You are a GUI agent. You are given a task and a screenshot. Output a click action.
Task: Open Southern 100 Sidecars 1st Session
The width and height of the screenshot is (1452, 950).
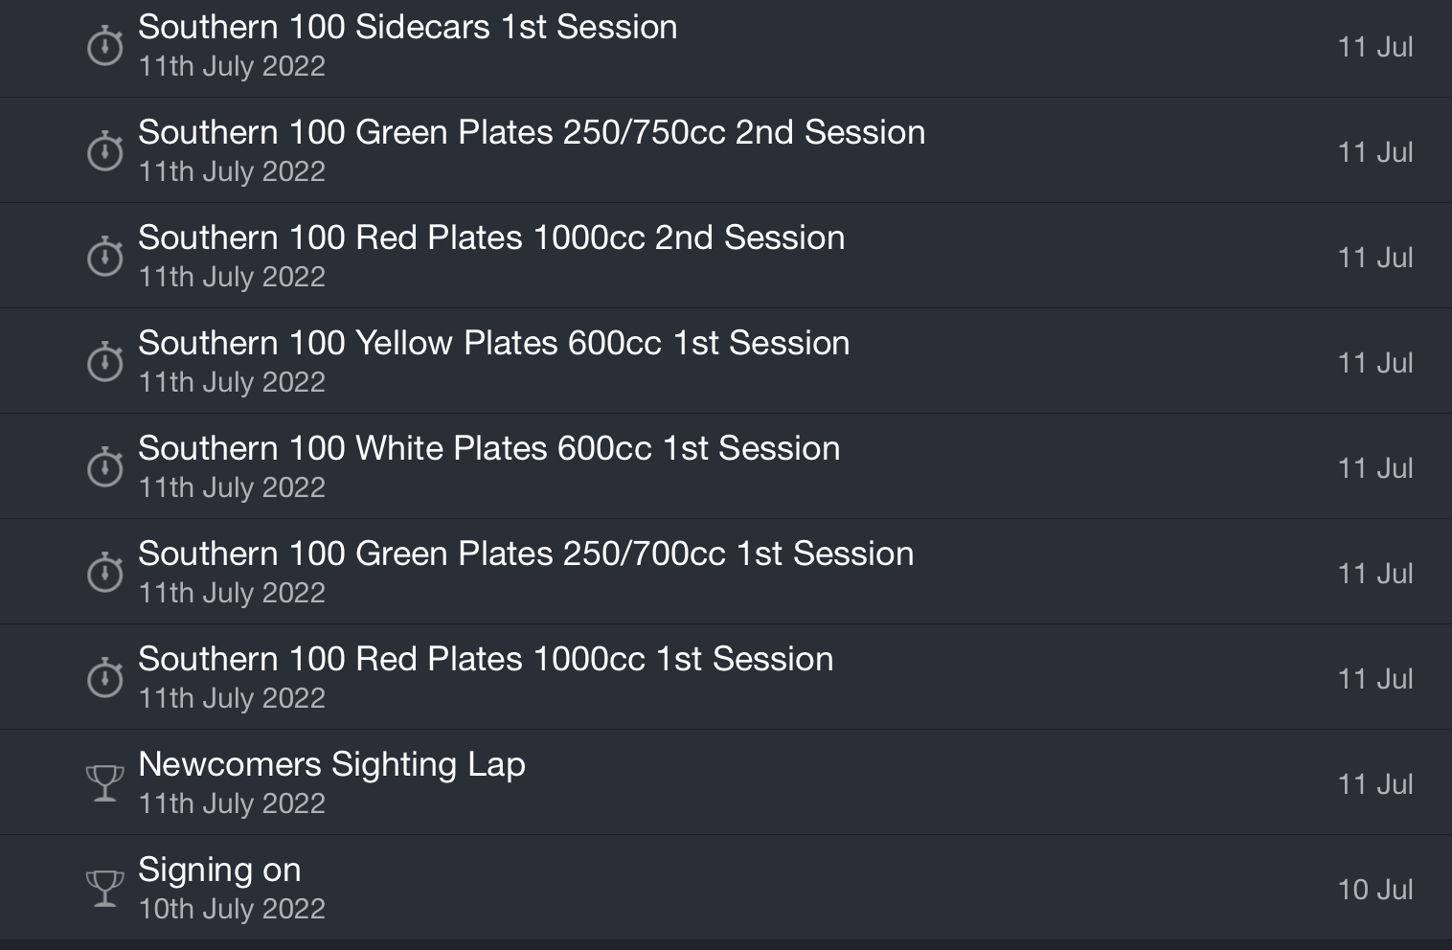(726, 47)
